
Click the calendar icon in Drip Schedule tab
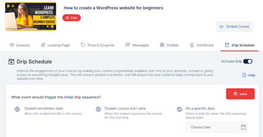(x=227, y=45)
